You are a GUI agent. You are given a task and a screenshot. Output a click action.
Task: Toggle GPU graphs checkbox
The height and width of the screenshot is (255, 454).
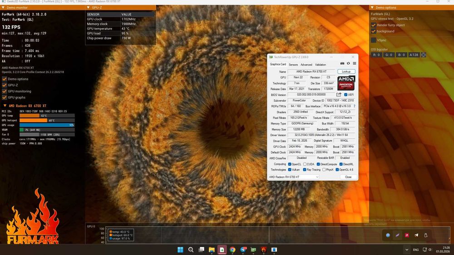pyautogui.click(x=5, y=98)
